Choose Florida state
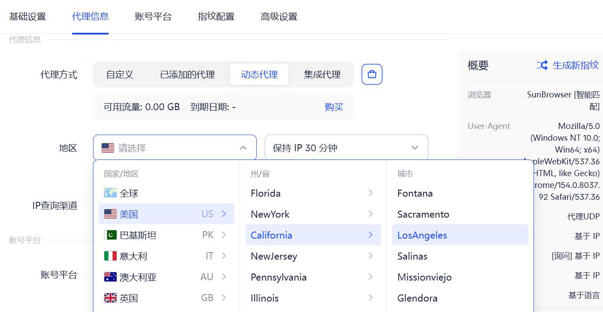This screenshot has height=312, width=603. click(313, 193)
